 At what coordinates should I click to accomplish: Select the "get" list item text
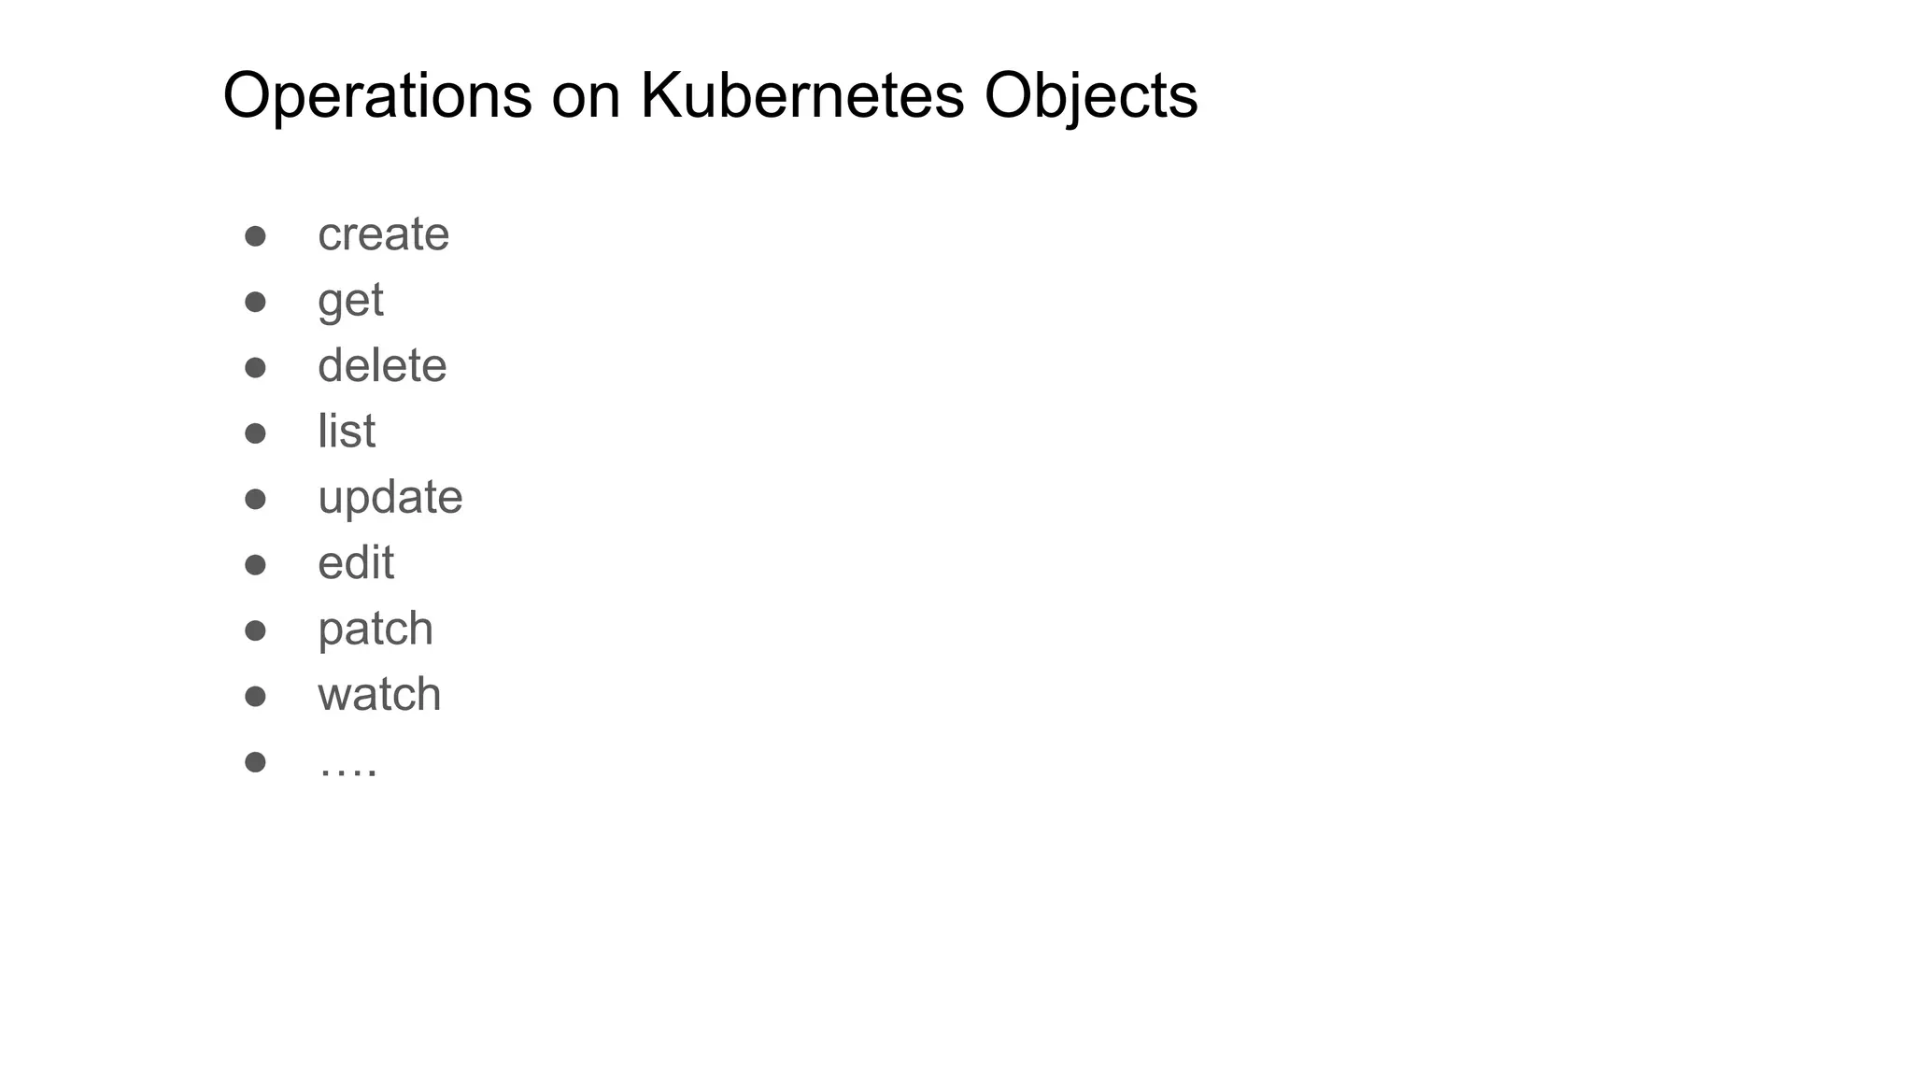click(x=350, y=302)
